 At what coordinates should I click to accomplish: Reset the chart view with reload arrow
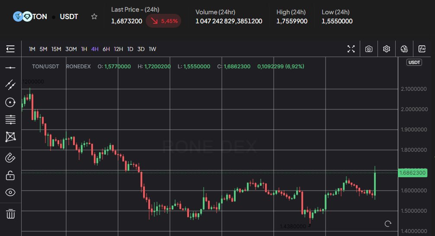[388, 223]
